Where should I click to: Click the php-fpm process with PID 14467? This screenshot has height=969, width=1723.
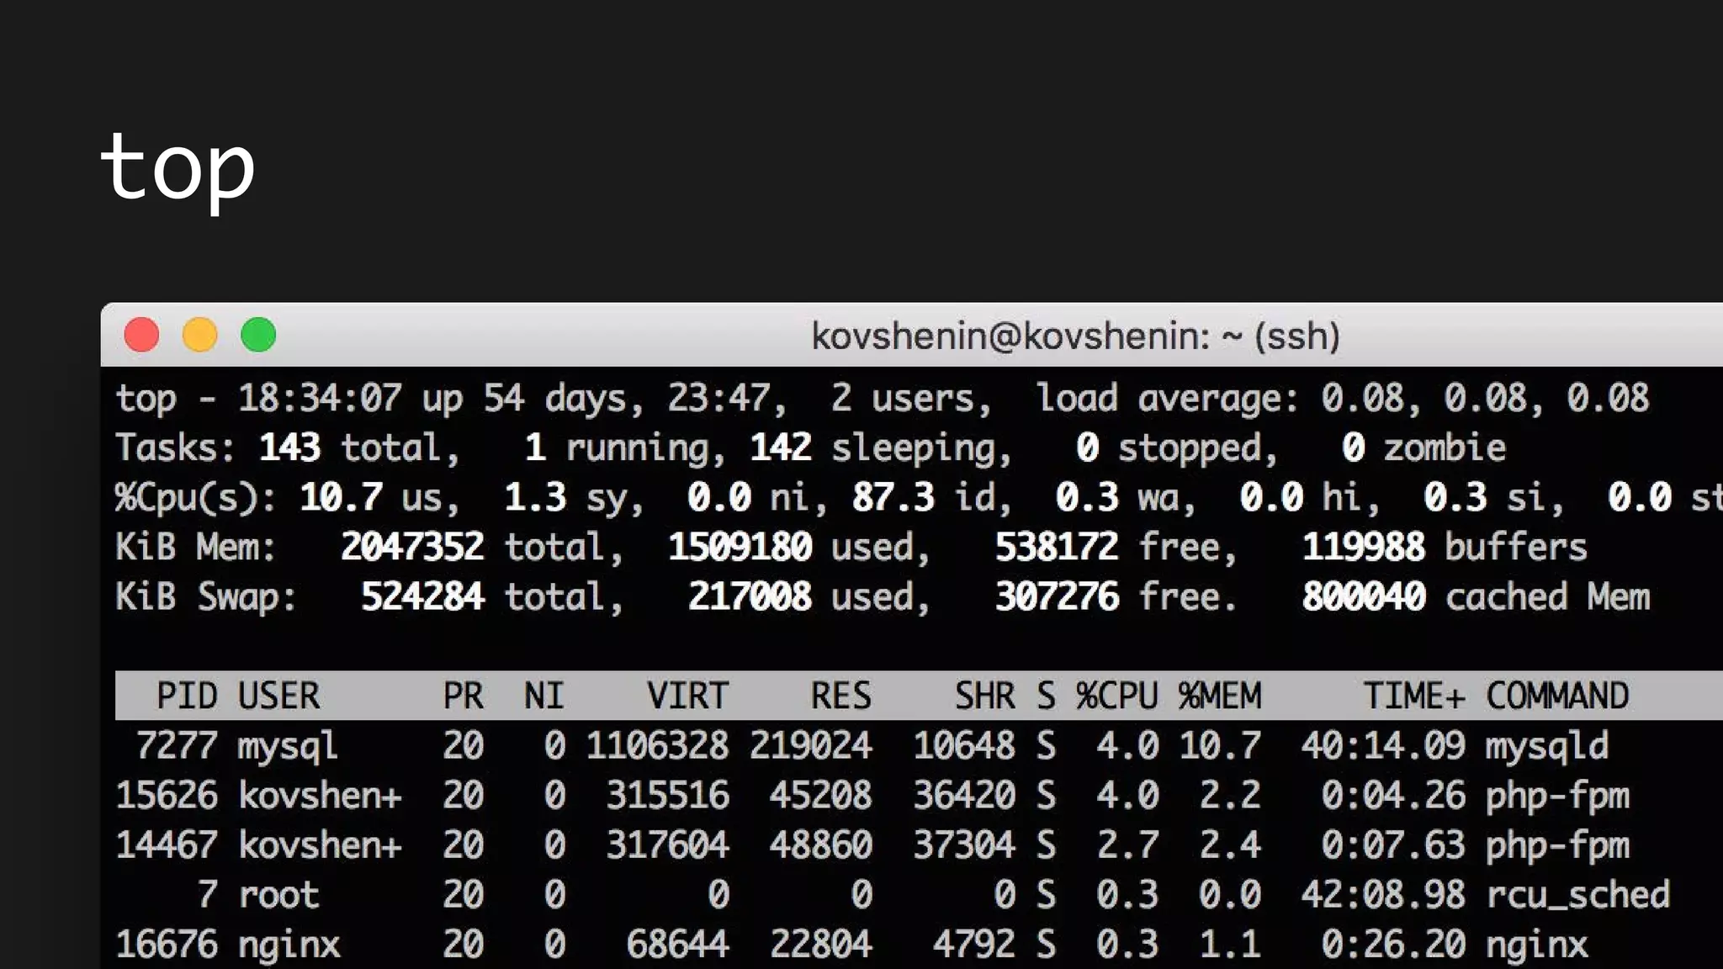[1557, 845]
